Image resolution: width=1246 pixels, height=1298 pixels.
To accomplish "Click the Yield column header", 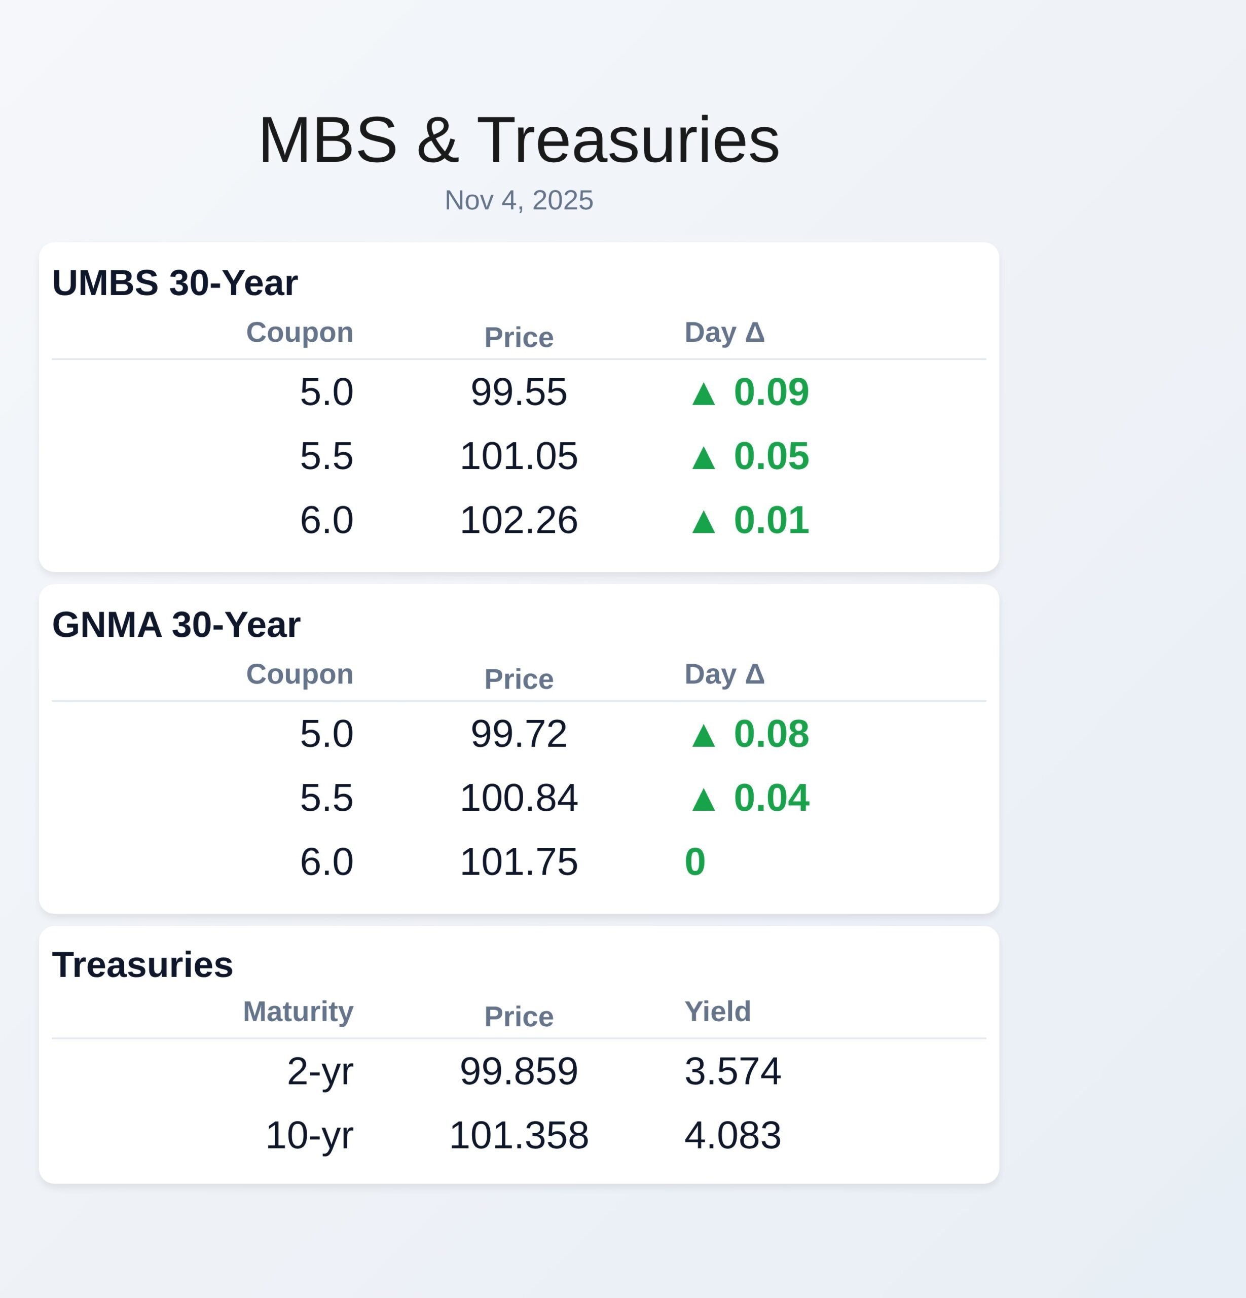I will pos(718,1011).
